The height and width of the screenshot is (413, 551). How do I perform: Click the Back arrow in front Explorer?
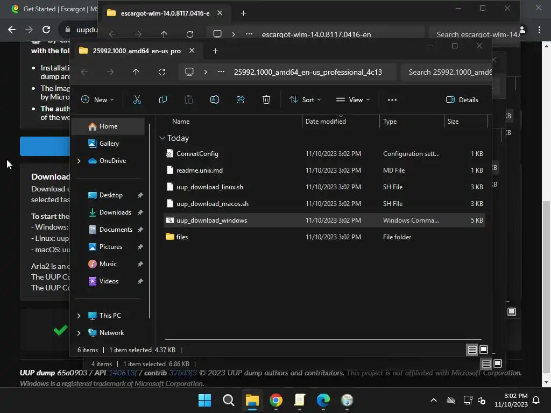84,72
